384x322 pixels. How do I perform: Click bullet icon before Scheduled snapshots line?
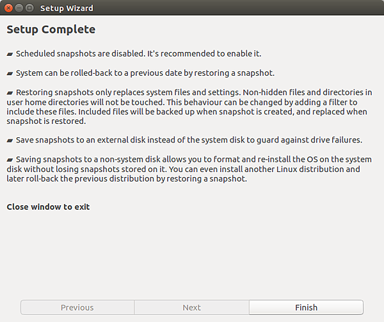coord(10,54)
